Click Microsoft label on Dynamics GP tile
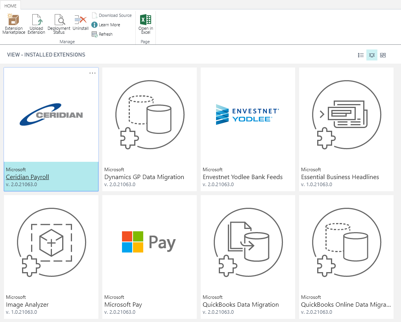 (x=114, y=169)
